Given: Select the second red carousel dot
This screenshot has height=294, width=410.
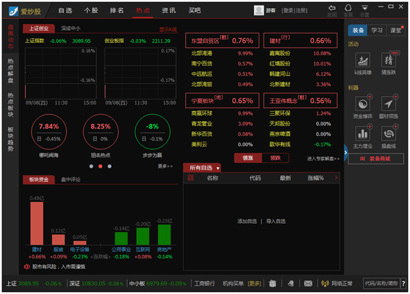Looking at the screenshot, I should 100,166.
